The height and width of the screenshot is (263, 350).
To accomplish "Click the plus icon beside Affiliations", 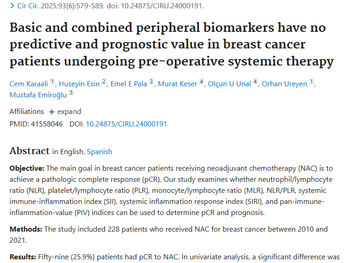I will coord(52,112).
